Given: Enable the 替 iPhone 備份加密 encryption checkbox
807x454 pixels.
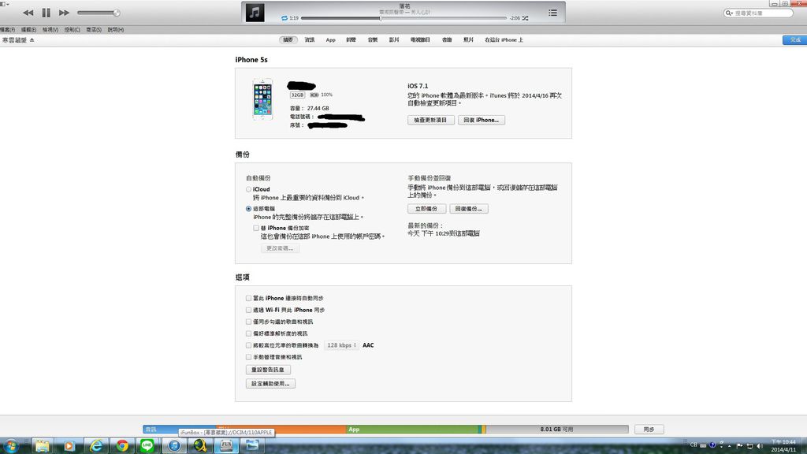Looking at the screenshot, I should tap(256, 228).
